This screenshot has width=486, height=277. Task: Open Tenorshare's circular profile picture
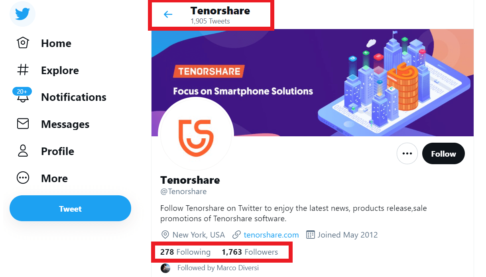(196, 134)
